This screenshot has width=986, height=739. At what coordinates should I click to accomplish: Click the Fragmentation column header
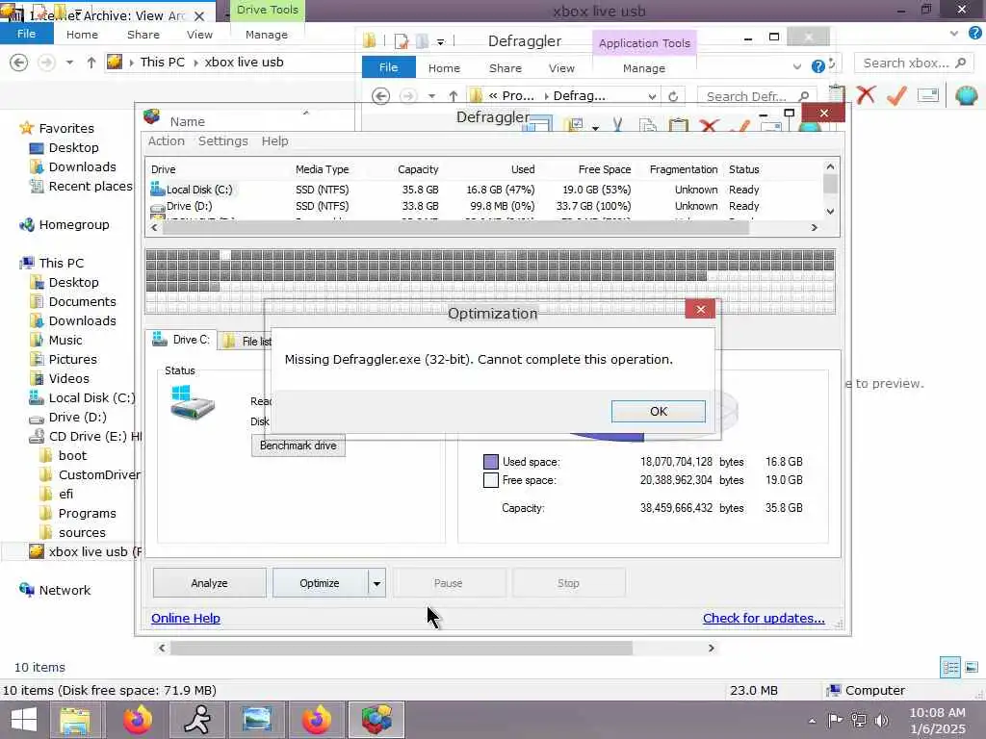point(683,169)
